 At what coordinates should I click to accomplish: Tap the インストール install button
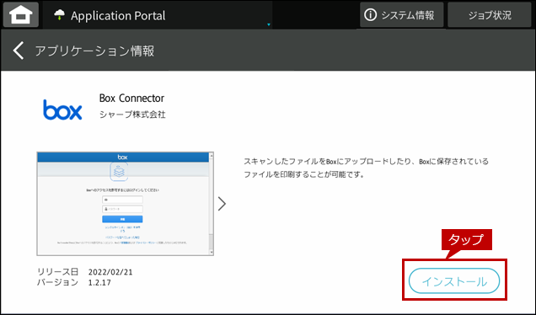point(454,280)
